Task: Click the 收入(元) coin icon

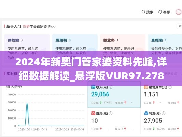Action: coord(93,87)
